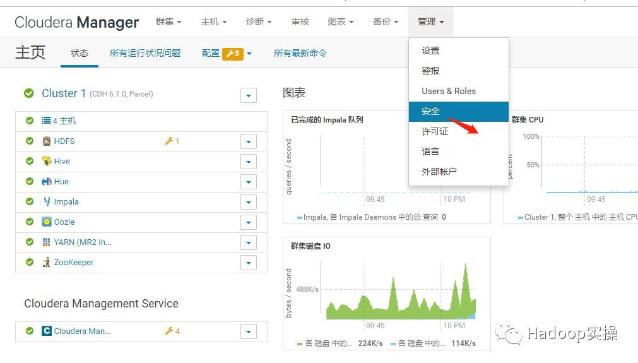The width and height of the screenshot is (638, 363).
Task: Select 许可证 in the 管理 menu
Action: click(x=459, y=131)
